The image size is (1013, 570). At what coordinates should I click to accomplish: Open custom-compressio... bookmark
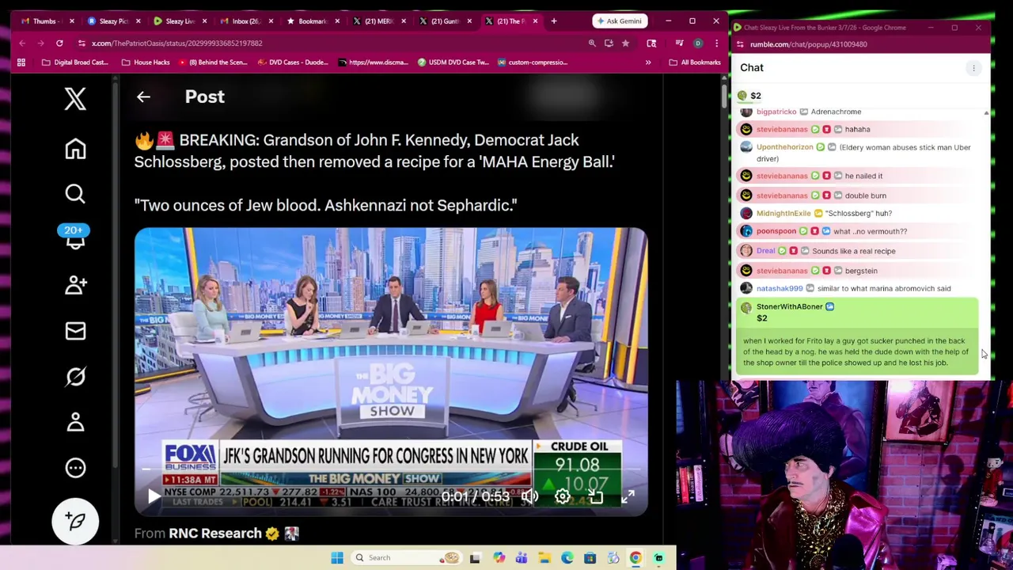[533, 63]
